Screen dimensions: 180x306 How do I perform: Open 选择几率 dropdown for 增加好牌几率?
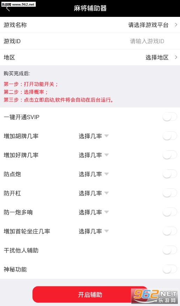click(x=94, y=155)
